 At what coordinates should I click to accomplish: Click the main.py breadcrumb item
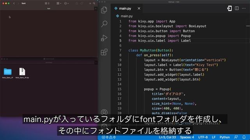(x=127, y=16)
